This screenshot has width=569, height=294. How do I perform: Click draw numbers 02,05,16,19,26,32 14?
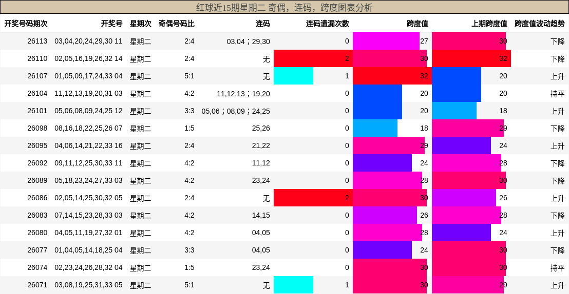pos(88,59)
